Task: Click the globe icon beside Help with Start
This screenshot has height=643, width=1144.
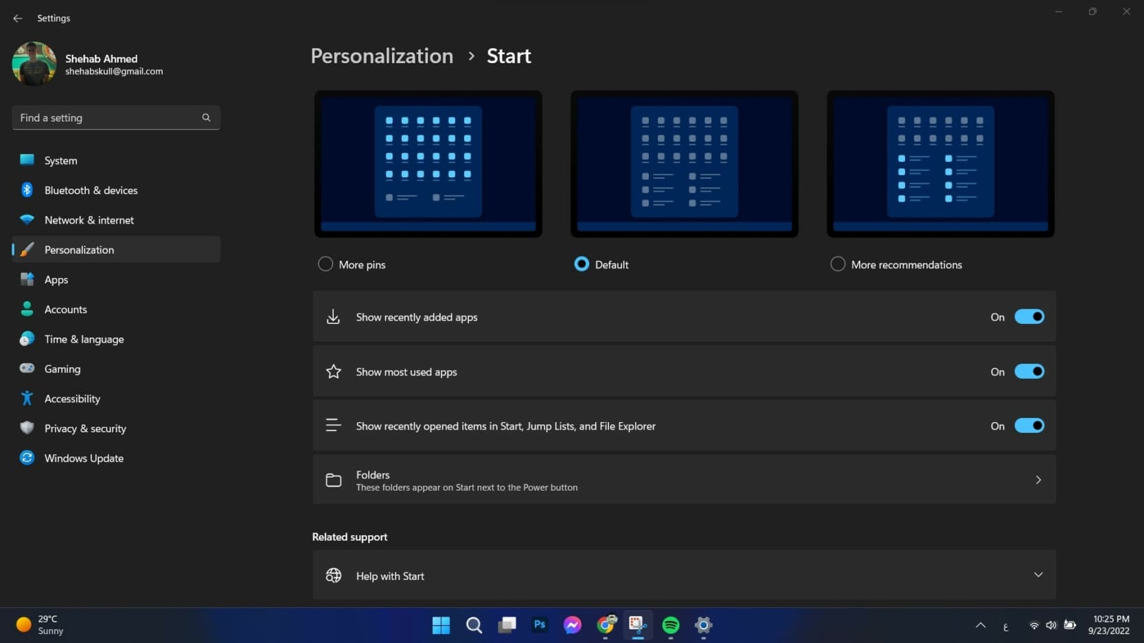Action: (333, 575)
